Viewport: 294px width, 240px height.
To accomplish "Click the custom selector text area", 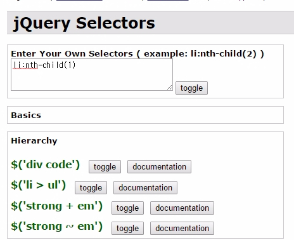I will click(x=92, y=74).
